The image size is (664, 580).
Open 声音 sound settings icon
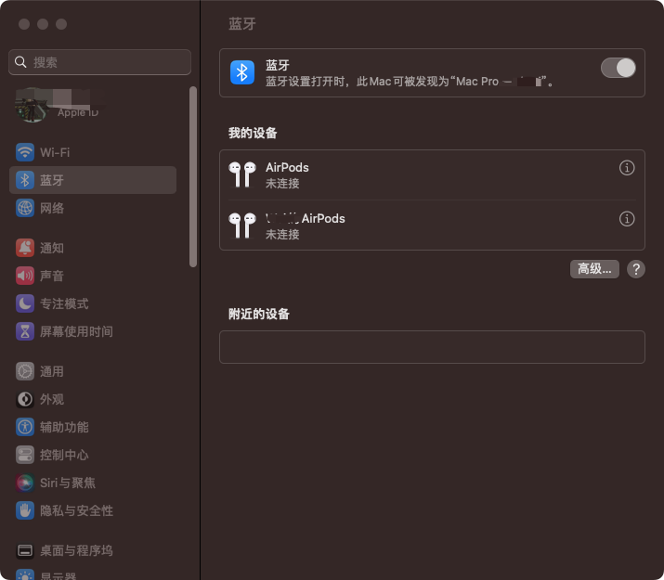coord(25,276)
